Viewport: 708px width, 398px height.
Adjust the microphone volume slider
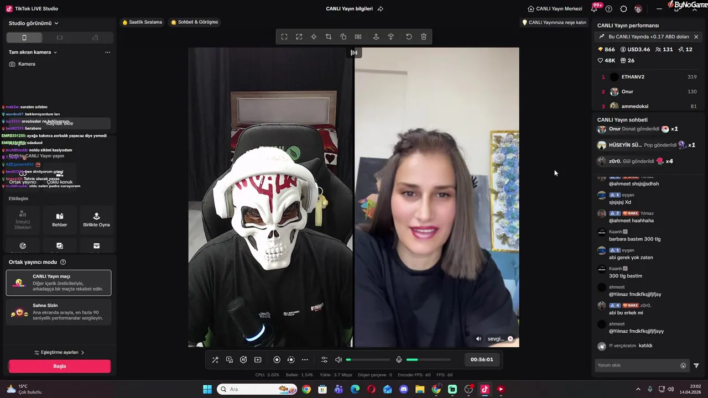(x=429, y=360)
